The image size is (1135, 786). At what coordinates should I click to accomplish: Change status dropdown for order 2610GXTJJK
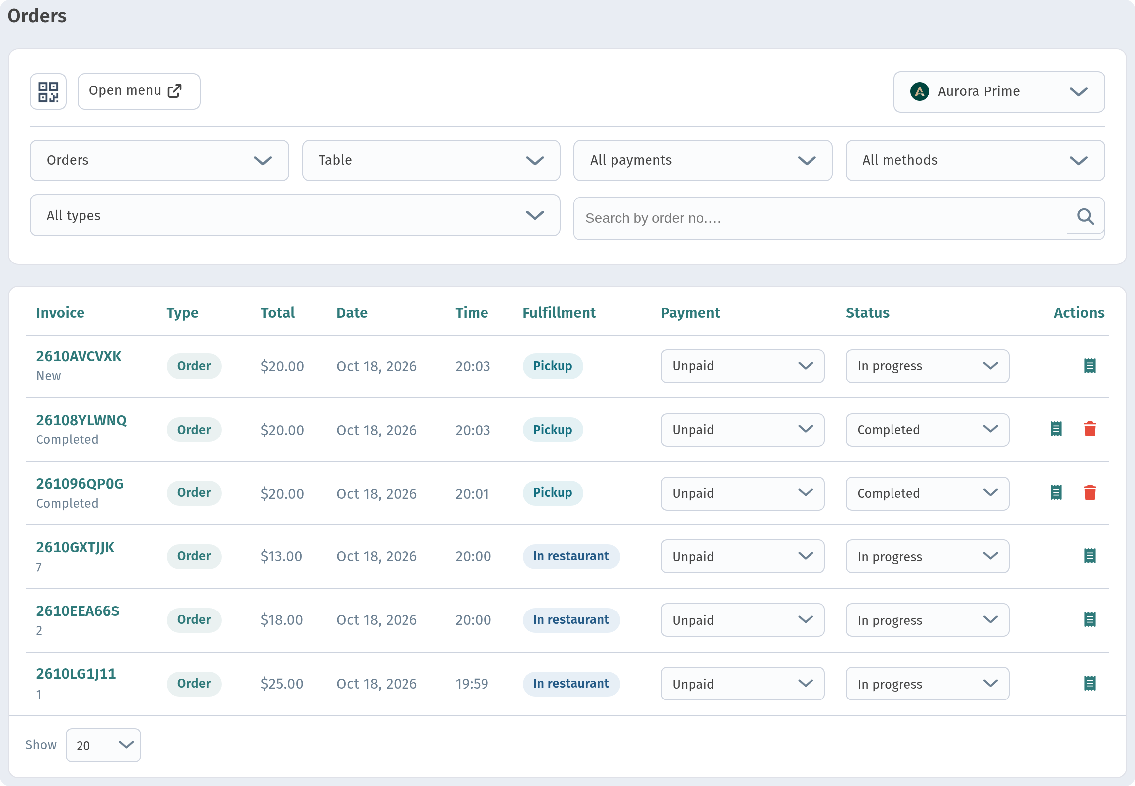tap(928, 556)
